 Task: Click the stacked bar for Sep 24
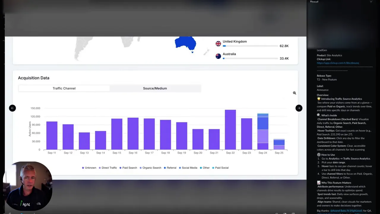point(263,131)
